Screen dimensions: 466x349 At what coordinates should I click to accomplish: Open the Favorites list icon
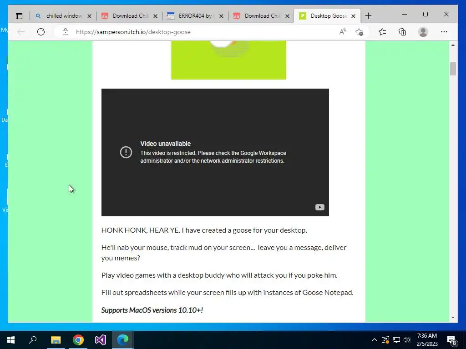click(x=382, y=32)
